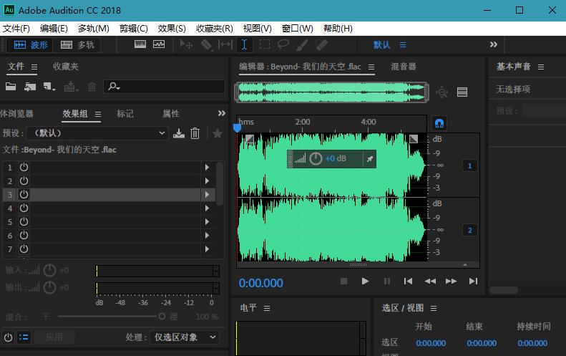Move playhead to previous marker

click(x=408, y=282)
